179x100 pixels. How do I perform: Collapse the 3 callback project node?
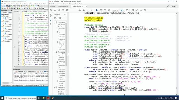click(x=2, y=31)
